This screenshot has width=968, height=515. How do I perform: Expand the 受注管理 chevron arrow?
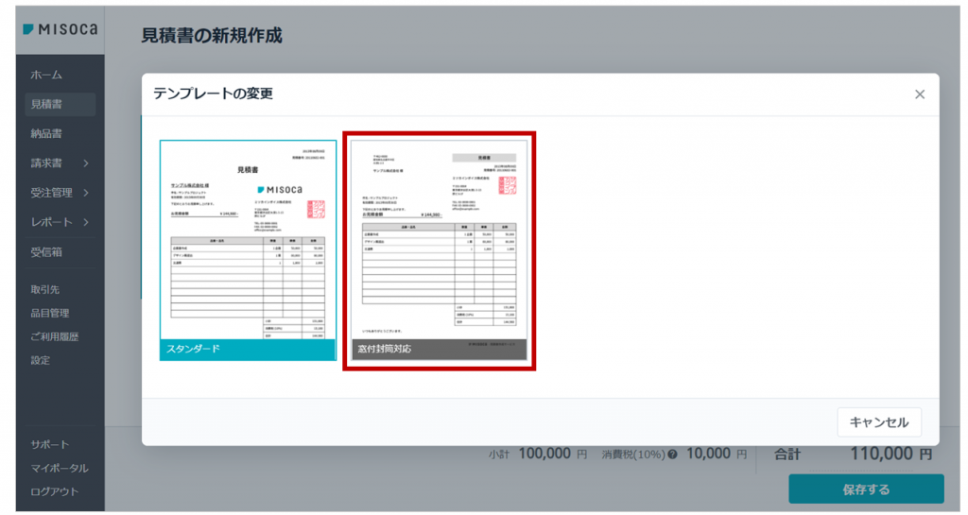click(86, 193)
